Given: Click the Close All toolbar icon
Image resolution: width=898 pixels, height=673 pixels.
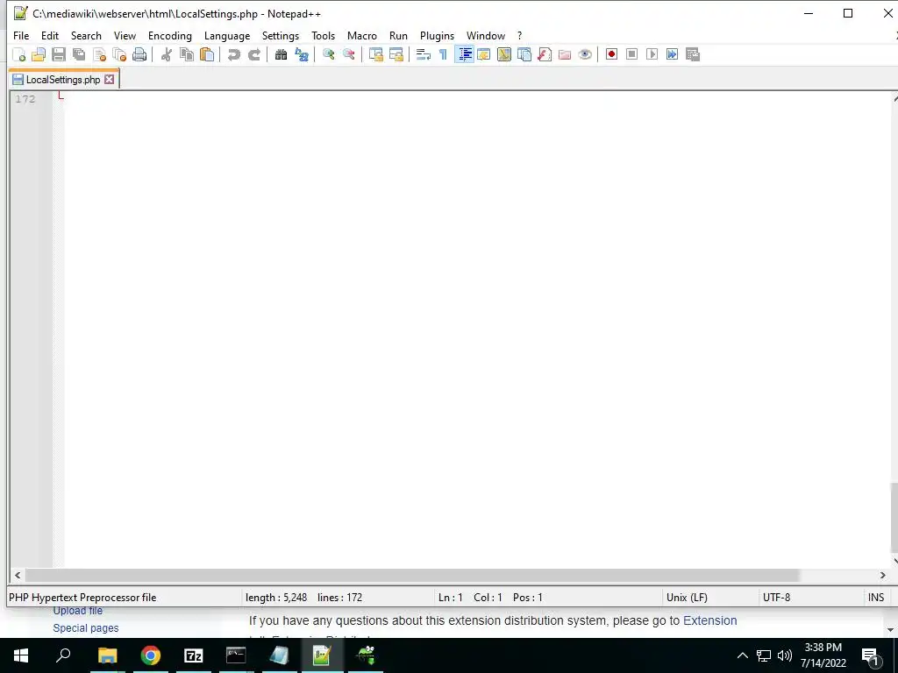Looking at the screenshot, I should click(x=119, y=54).
